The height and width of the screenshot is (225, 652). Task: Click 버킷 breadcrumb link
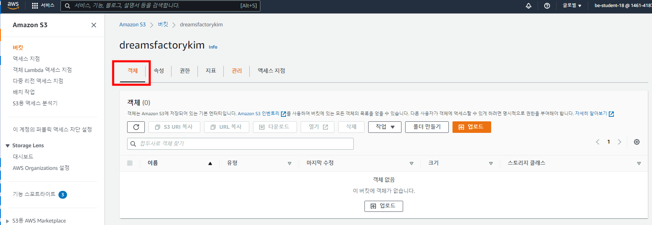(163, 25)
